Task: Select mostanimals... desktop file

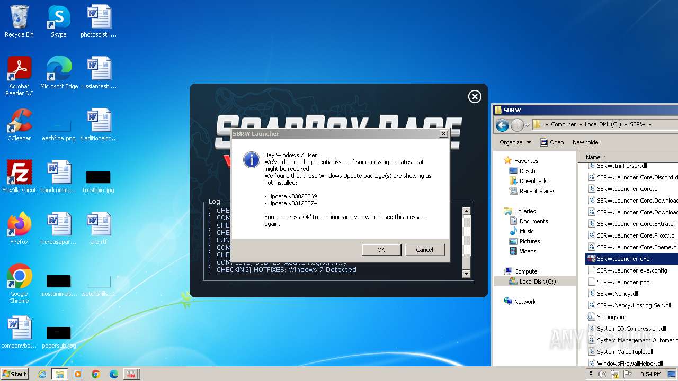Action: click(59, 285)
